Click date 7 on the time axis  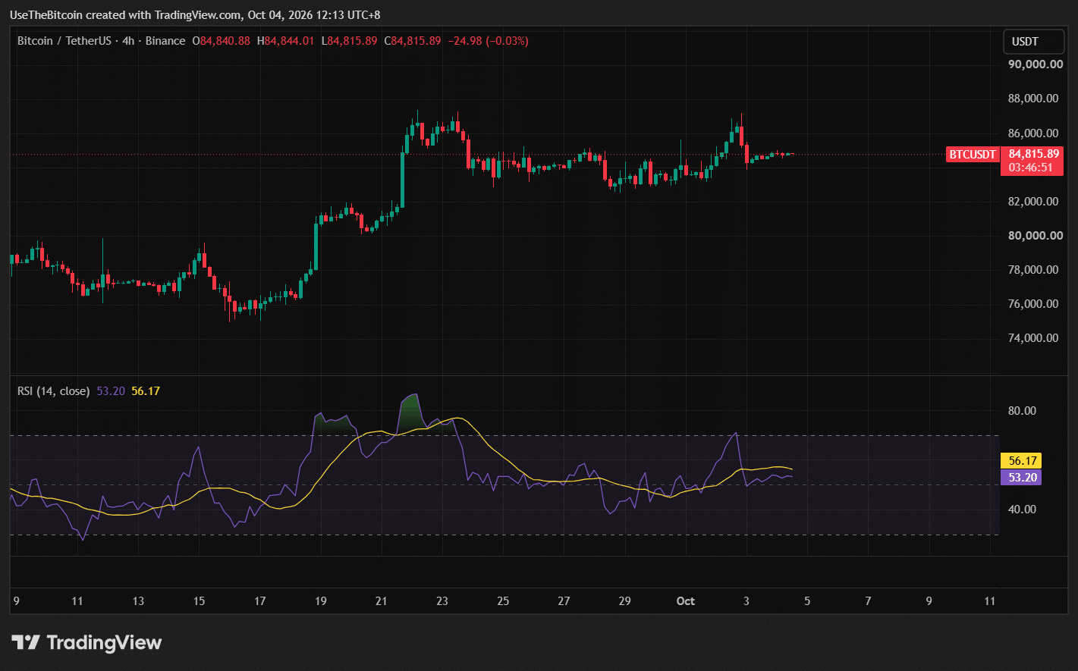(868, 601)
